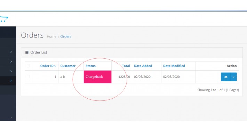Sort by Order ID column
This screenshot has width=247, height=132.
(x=48, y=66)
